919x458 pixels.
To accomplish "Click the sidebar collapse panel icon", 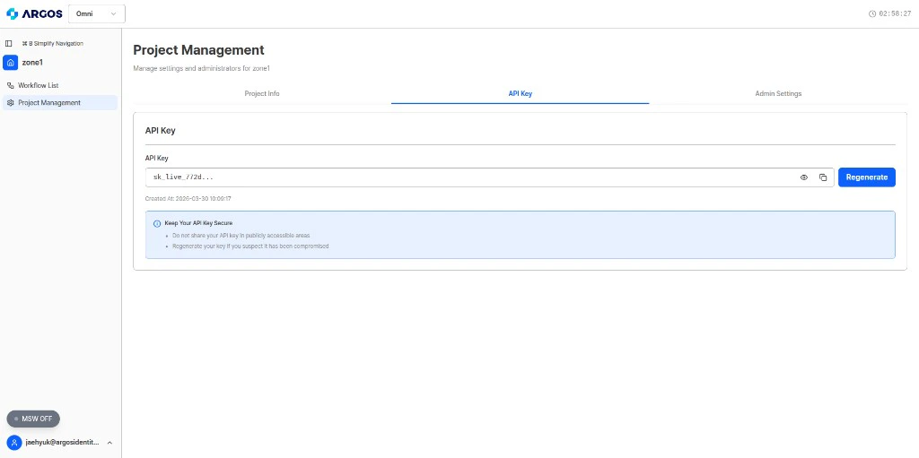I will click(9, 43).
